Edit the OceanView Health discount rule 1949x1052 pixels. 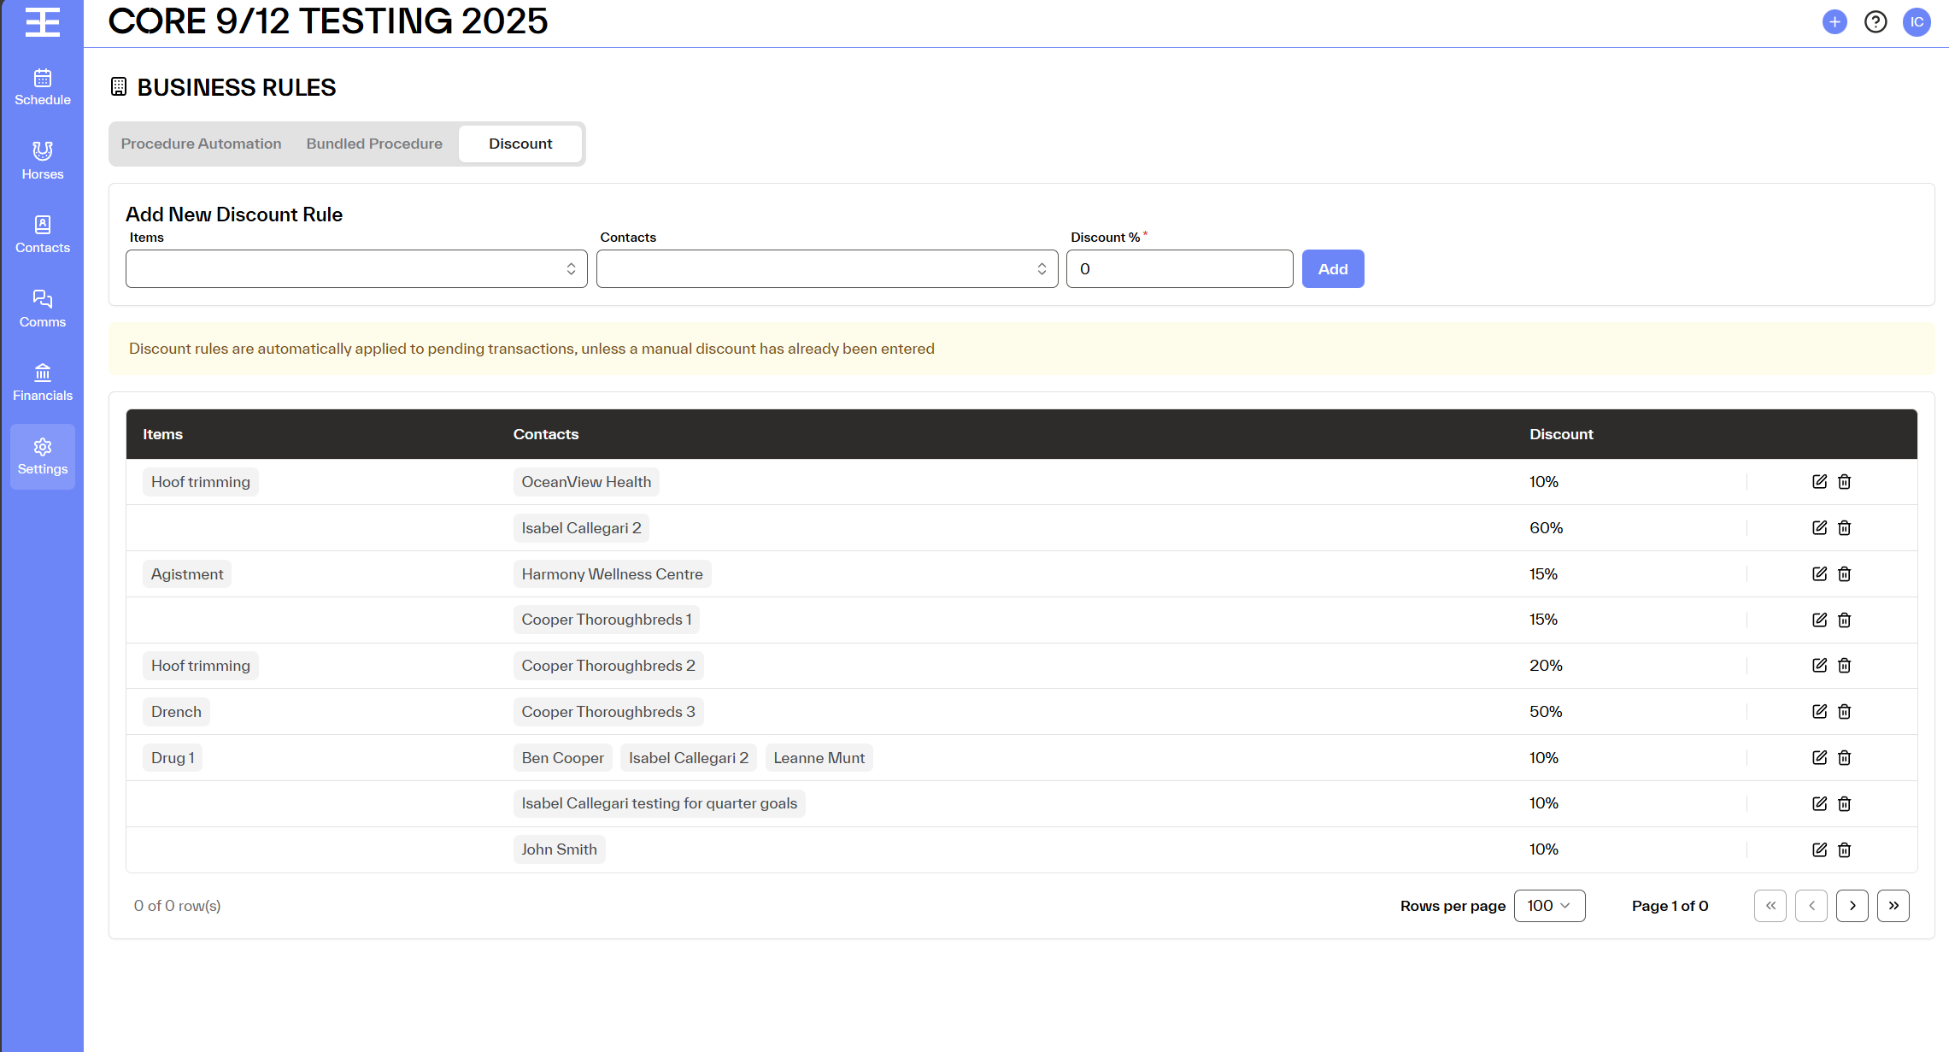click(x=1819, y=482)
